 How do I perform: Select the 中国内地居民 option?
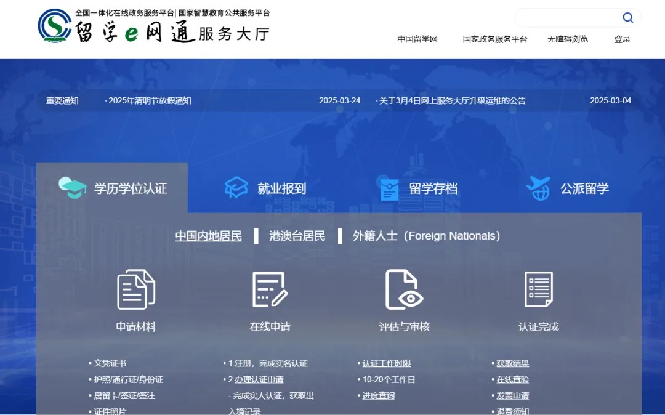(208, 236)
